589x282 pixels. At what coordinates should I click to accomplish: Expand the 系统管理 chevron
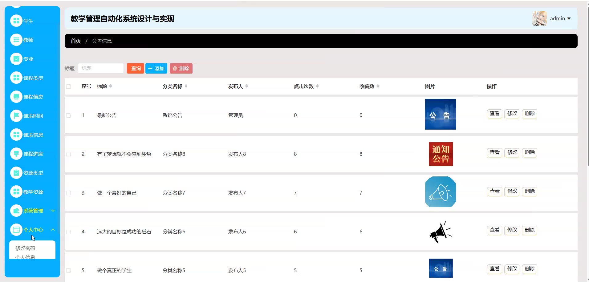point(53,211)
